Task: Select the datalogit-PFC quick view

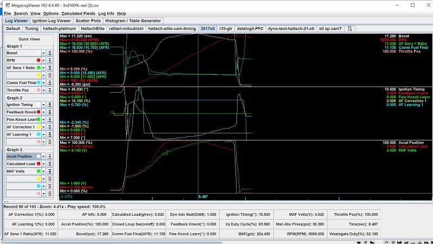Action: 250,29
